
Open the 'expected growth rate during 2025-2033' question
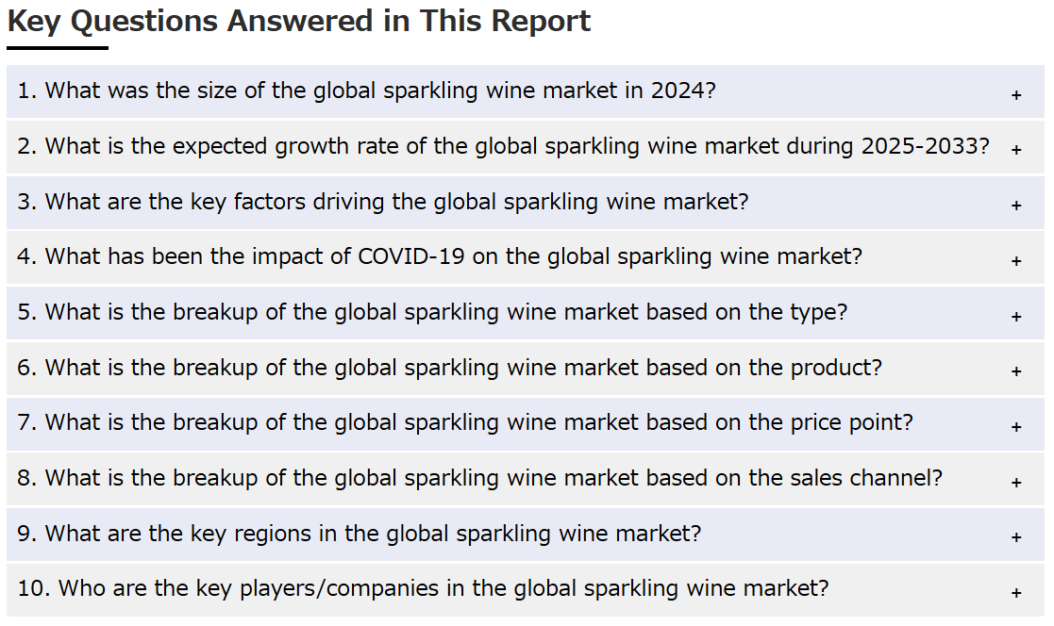pyautogui.click(x=525, y=146)
